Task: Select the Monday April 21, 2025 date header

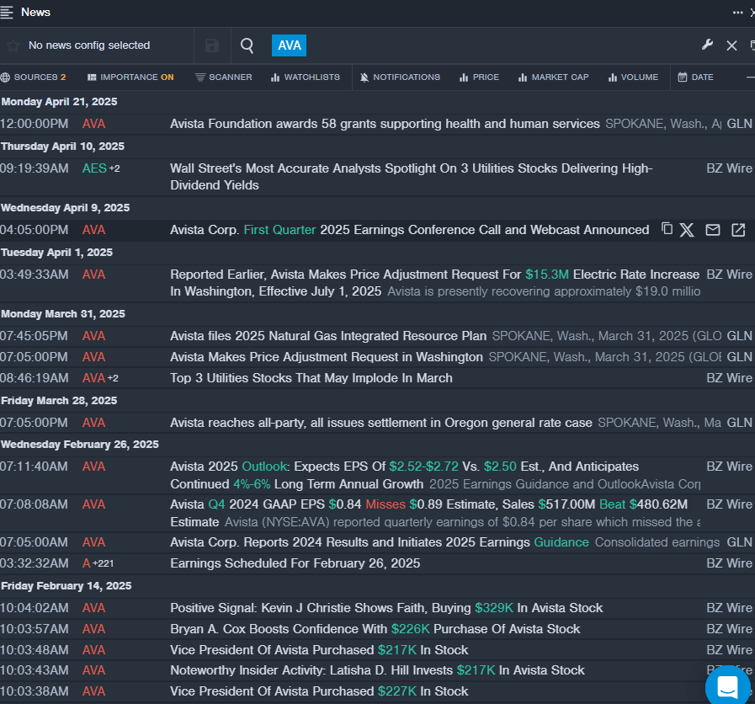Action: (59, 102)
